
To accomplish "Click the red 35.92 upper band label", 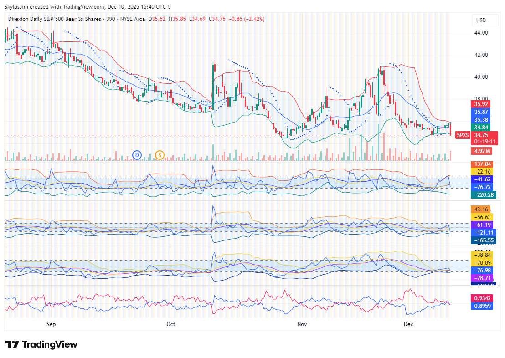I will [x=481, y=104].
